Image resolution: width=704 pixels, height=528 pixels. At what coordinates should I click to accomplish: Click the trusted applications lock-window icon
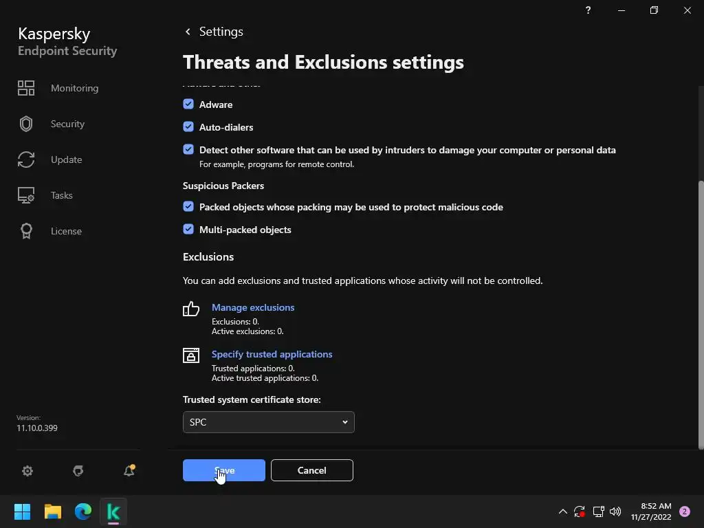click(x=191, y=355)
